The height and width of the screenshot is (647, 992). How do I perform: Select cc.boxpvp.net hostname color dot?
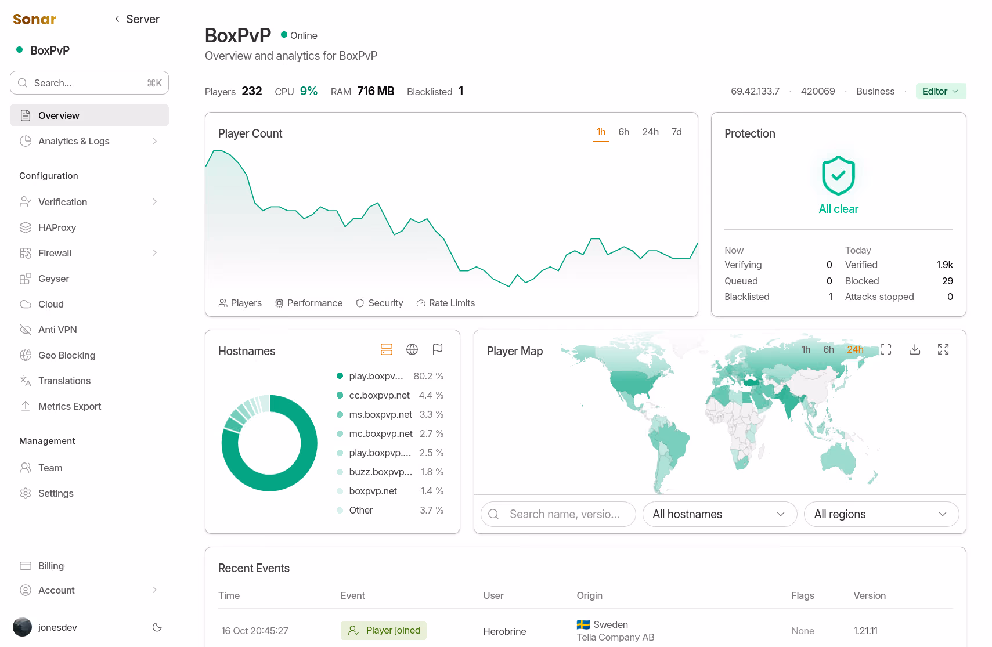pos(340,395)
